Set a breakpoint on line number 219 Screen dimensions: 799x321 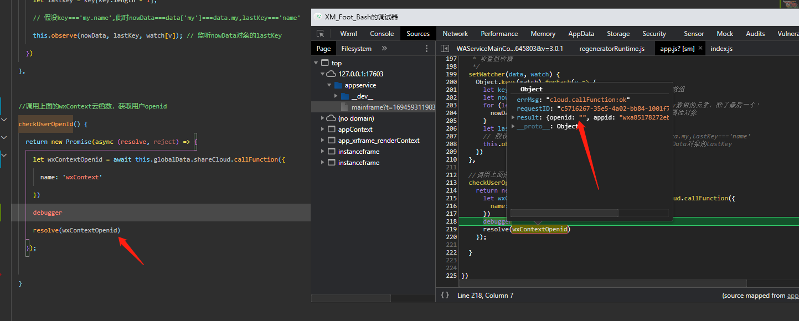[451, 229]
